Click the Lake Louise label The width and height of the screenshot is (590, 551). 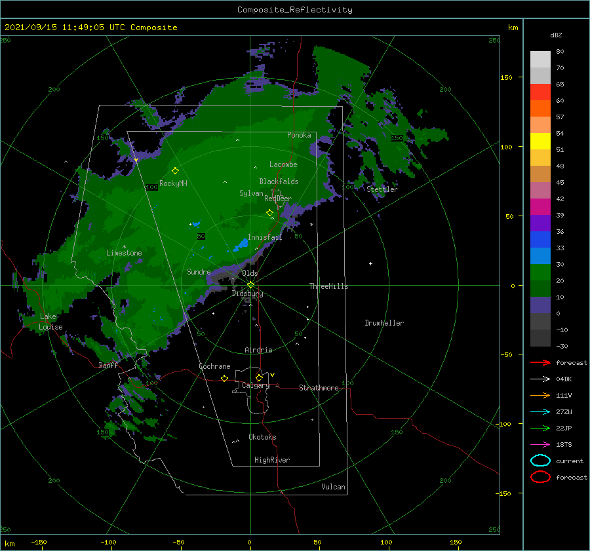[x=50, y=322]
